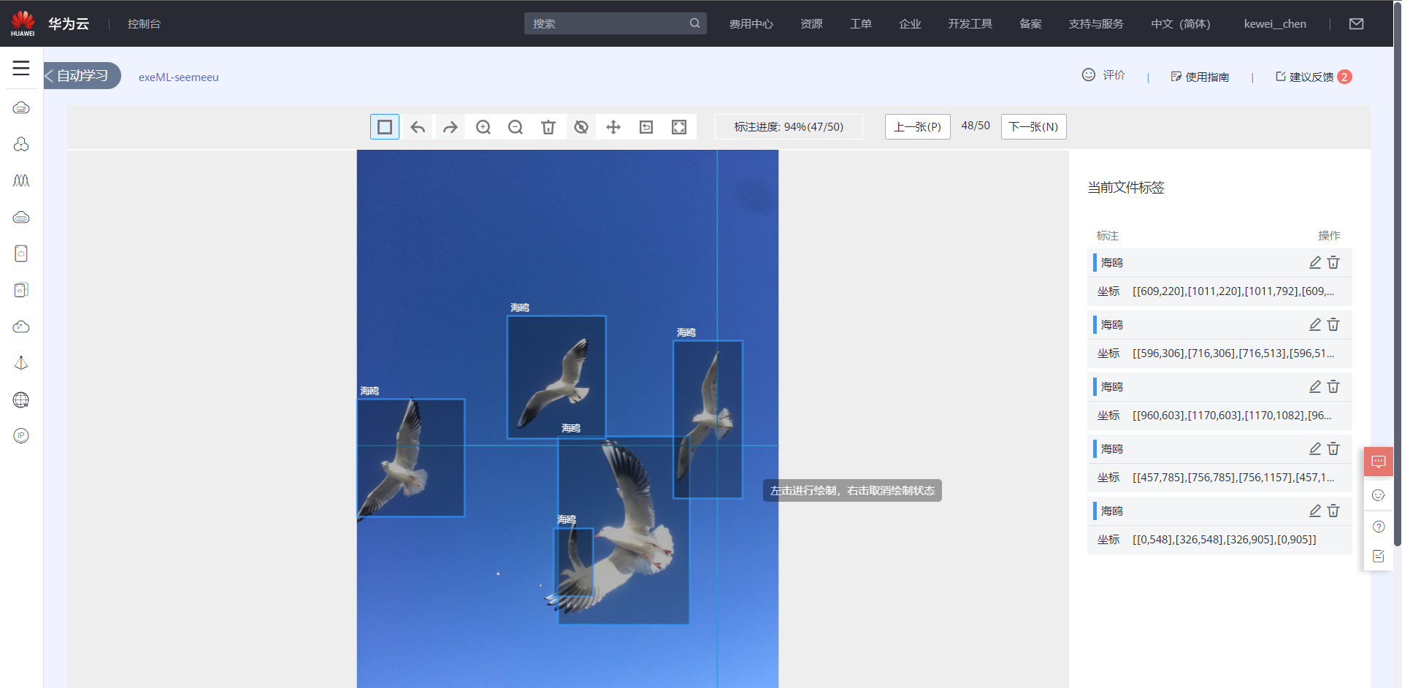Open 使用指南 user guide
Image resolution: width=1402 pixels, height=688 pixels.
(1200, 77)
